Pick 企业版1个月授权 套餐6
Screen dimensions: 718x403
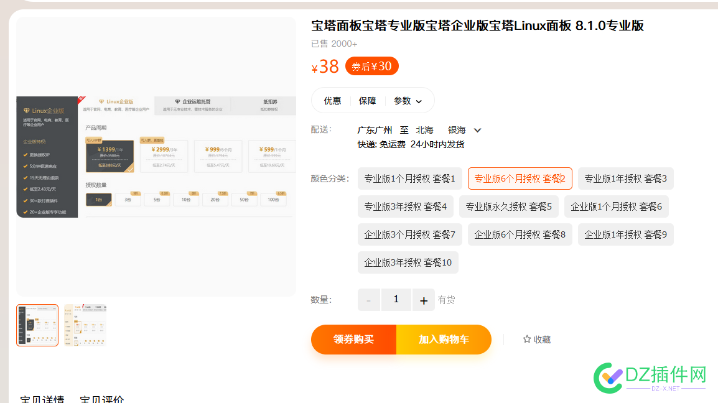(617, 206)
